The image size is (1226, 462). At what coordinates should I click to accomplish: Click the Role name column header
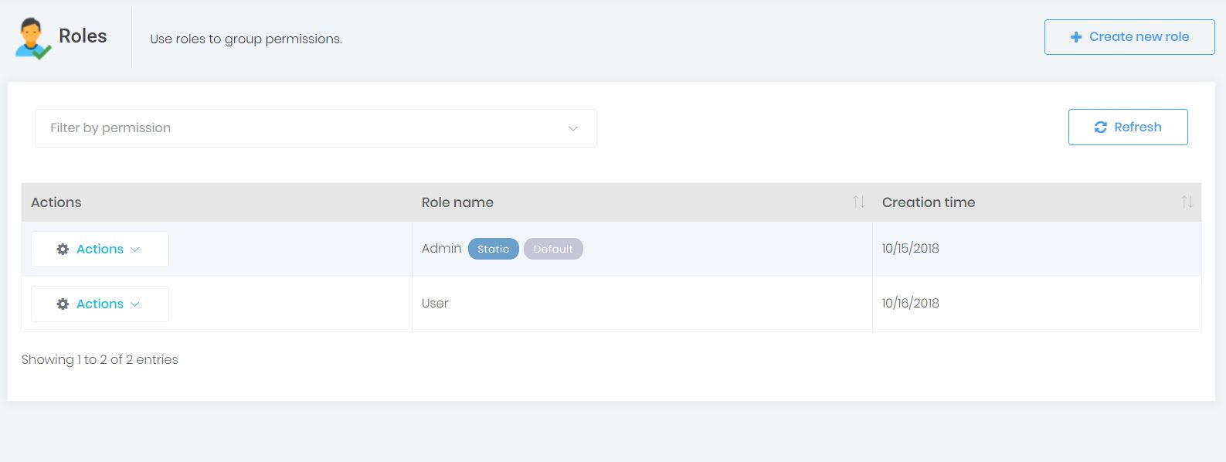click(x=457, y=202)
